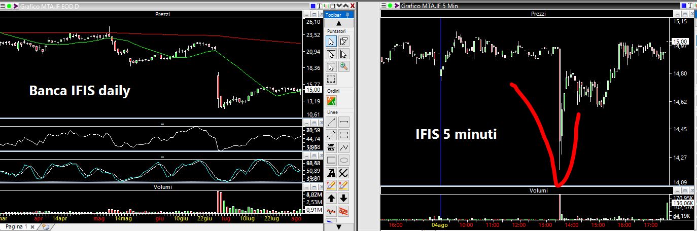Viewport: 697px width, 231px height.
Task: Select the text annotation A tool
Action: coord(331,173)
